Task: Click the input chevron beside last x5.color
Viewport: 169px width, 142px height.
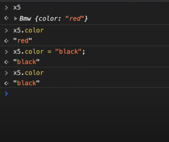Action: [x=6, y=73]
